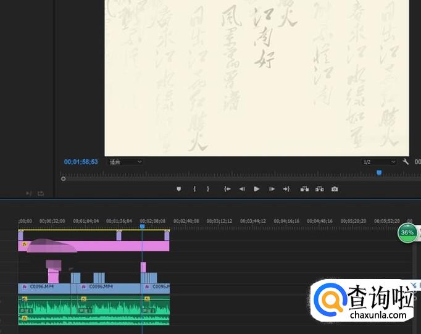Play the sequence in Program monitor
The width and height of the screenshot is (421, 334).
(256, 189)
